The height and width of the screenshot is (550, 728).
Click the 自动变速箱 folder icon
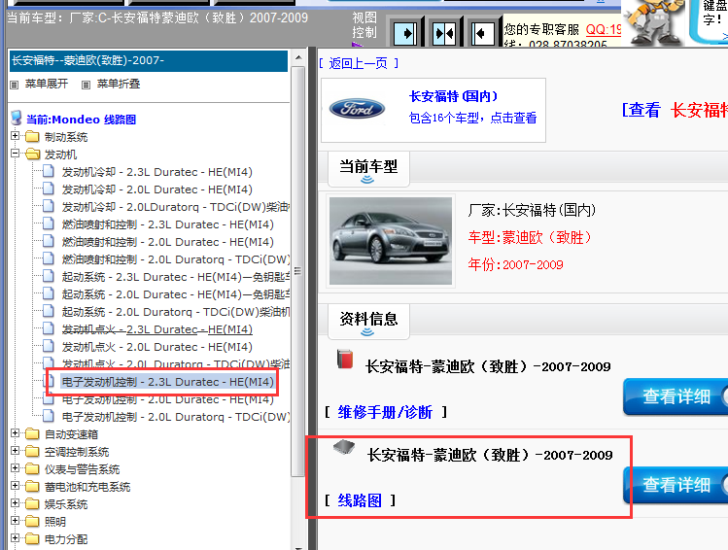[x=32, y=434]
